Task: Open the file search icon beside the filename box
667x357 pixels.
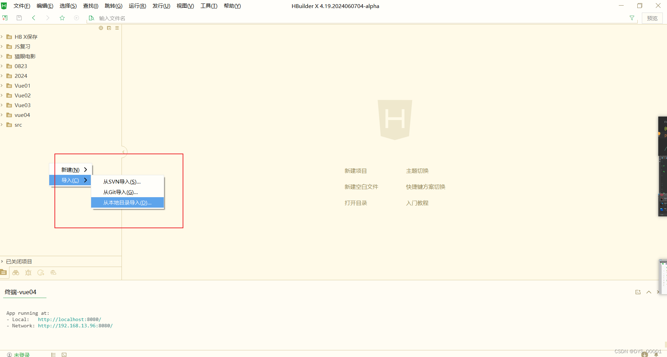Action: (x=91, y=18)
